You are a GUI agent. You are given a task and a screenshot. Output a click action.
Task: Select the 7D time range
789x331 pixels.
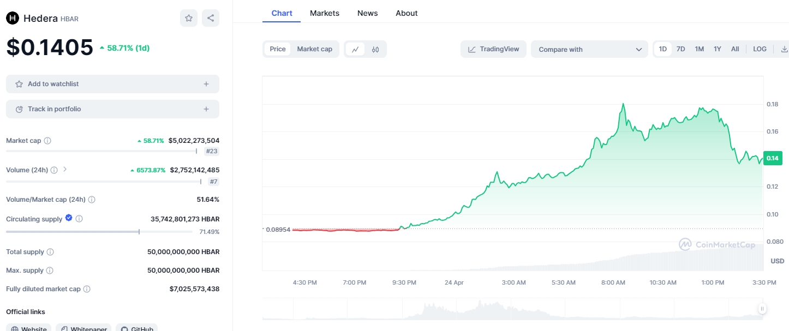[680, 49]
